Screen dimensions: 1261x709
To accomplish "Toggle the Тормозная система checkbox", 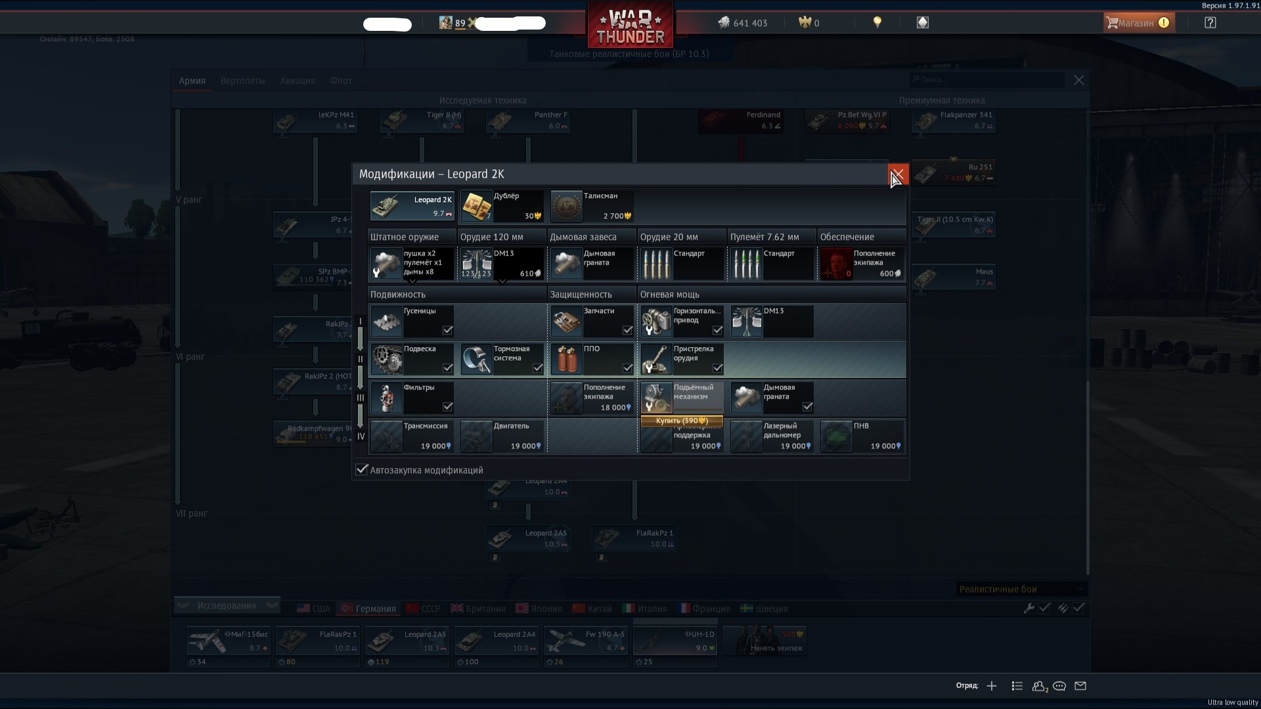I will click(x=537, y=368).
